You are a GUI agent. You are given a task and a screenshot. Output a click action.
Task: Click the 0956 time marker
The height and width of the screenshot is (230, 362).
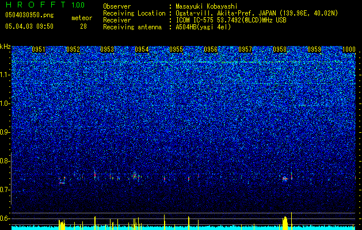tap(211, 49)
